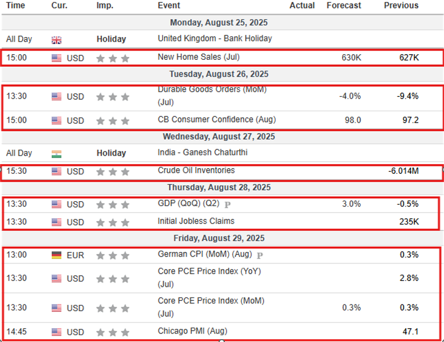Click the Cur. column header
This screenshot has height=342, width=444.
[59, 5]
